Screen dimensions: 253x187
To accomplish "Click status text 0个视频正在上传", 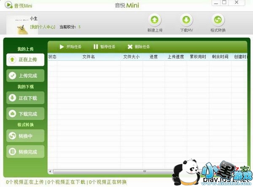I will point(25,182).
